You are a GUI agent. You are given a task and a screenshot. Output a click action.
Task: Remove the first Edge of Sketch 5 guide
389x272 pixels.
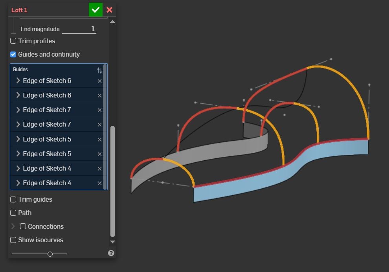(99, 140)
